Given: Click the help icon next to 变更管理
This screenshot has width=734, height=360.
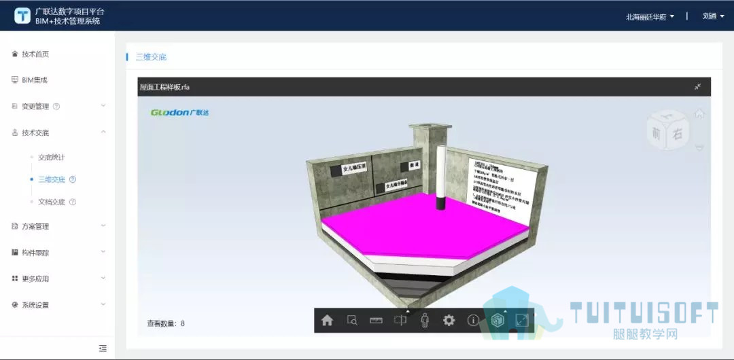Looking at the screenshot, I should 56,106.
